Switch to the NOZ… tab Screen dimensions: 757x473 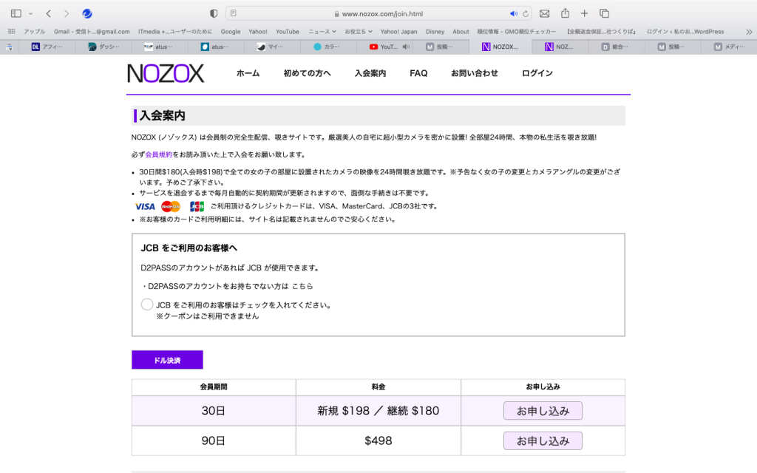pos(560,47)
